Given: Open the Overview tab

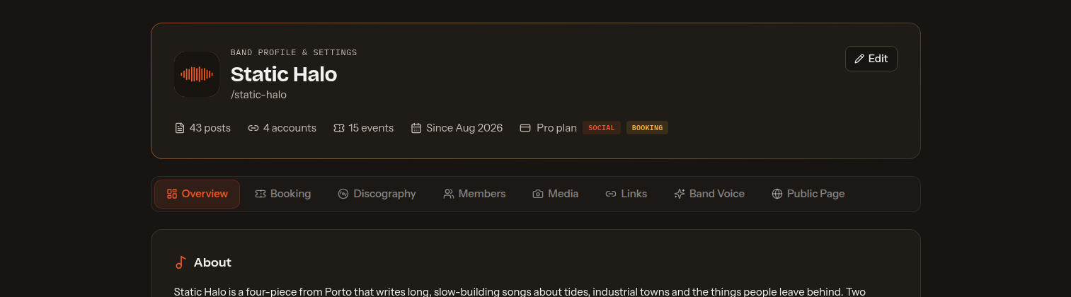Looking at the screenshot, I should (197, 194).
